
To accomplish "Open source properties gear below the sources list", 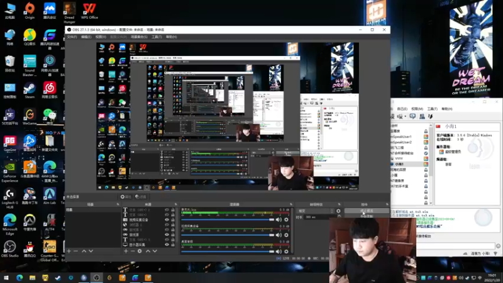I will 140,251.
